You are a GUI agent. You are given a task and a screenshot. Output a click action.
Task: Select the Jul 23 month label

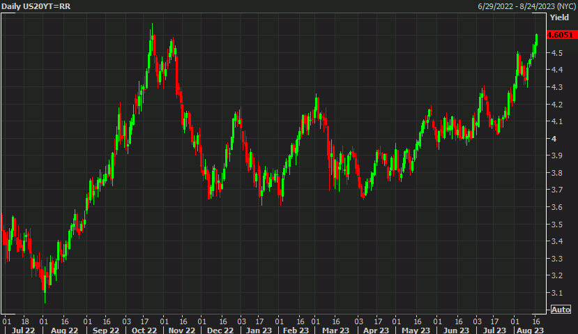pos(495,330)
